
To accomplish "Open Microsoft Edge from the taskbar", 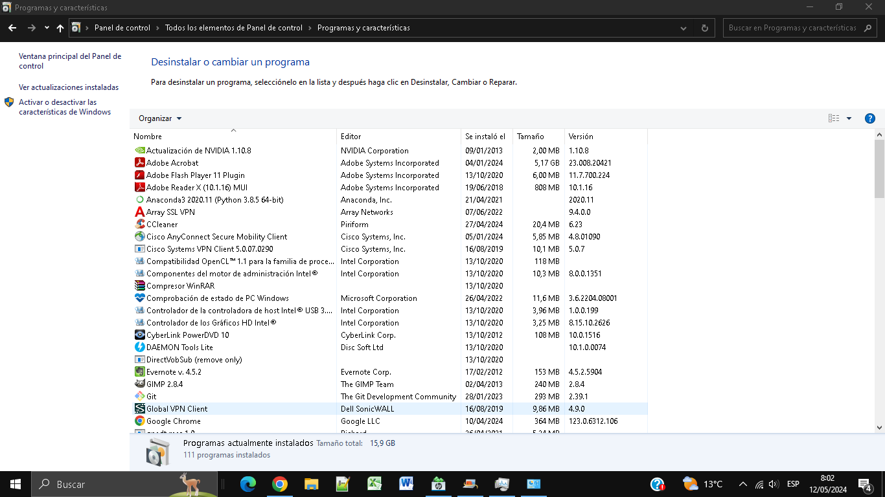I will [248, 484].
